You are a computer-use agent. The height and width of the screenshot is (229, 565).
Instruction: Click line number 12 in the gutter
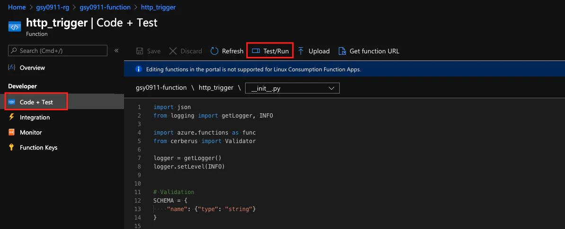(138, 201)
